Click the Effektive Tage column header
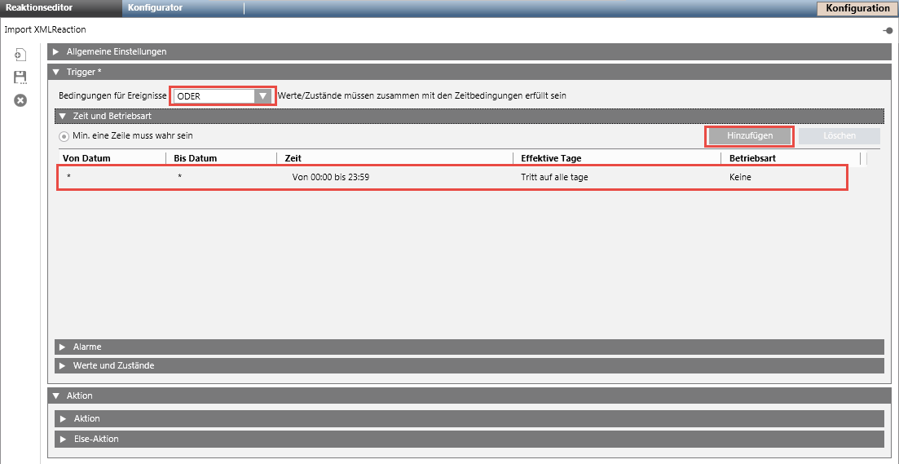The image size is (899, 464). pyautogui.click(x=551, y=158)
